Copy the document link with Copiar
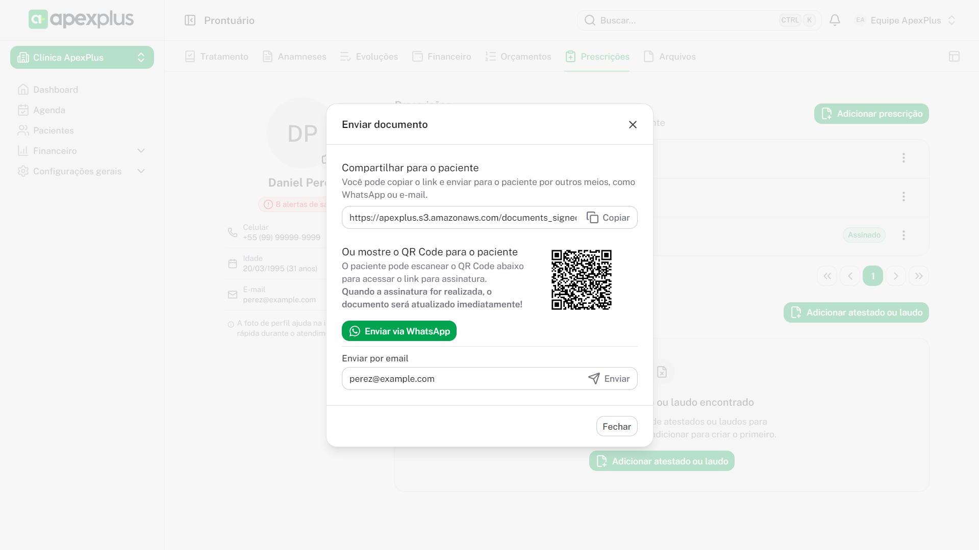979x550 pixels. pos(608,218)
